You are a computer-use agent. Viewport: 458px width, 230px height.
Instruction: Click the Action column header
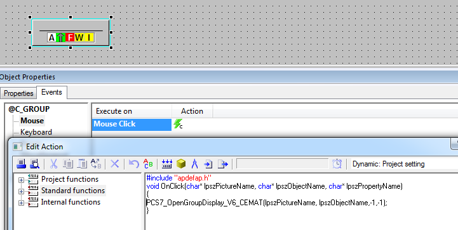[192, 111]
